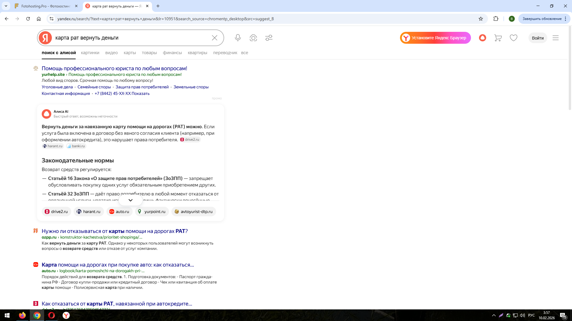The height and width of the screenshot is (321, 572).
Task: Switch to the видео tab
Action: tap(111, 53)
